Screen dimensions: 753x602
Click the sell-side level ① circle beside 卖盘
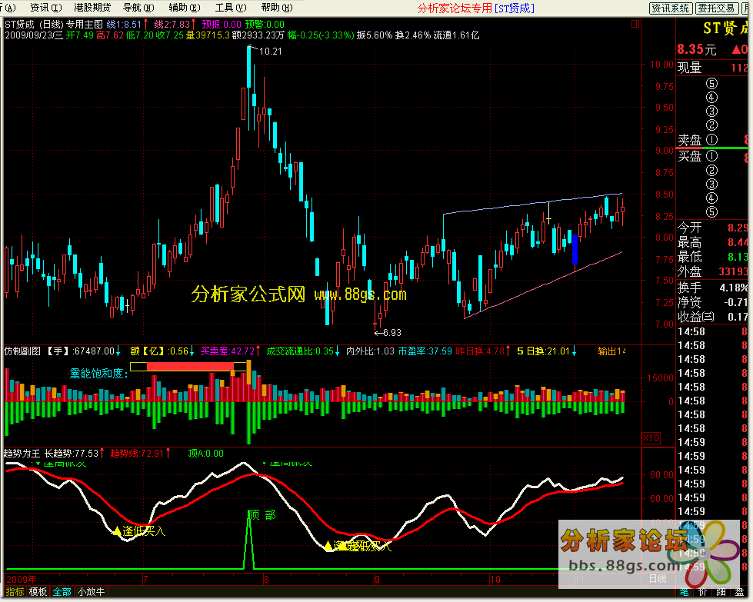[711, 140]
